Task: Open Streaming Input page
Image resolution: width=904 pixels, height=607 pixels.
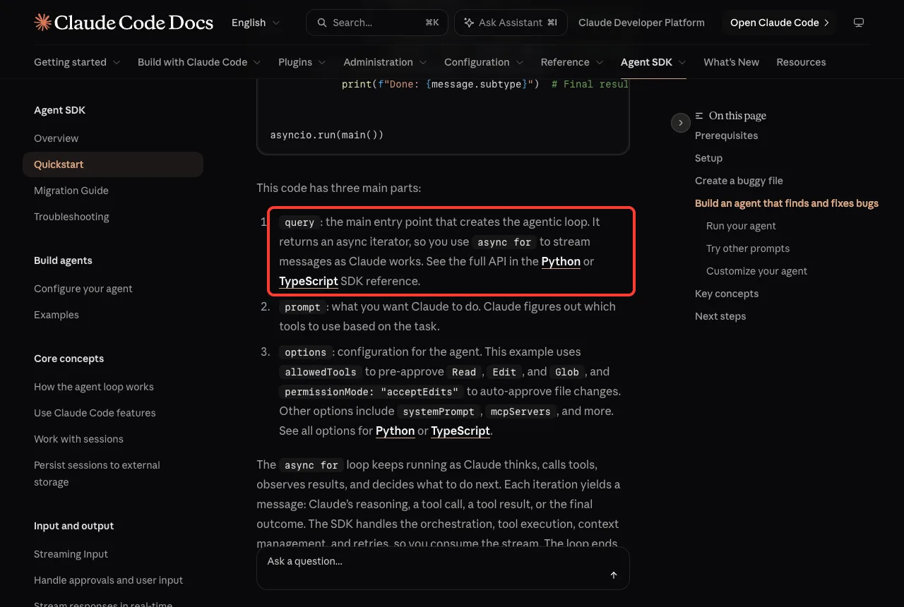Action: pyautogui.click(x=71, y=554)
